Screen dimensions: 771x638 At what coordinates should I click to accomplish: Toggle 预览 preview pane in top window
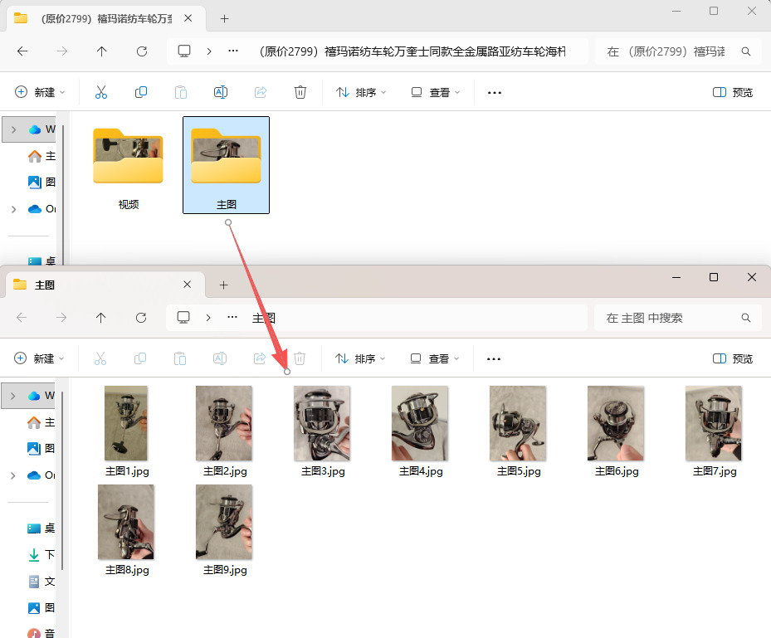[x=733, y=92]
